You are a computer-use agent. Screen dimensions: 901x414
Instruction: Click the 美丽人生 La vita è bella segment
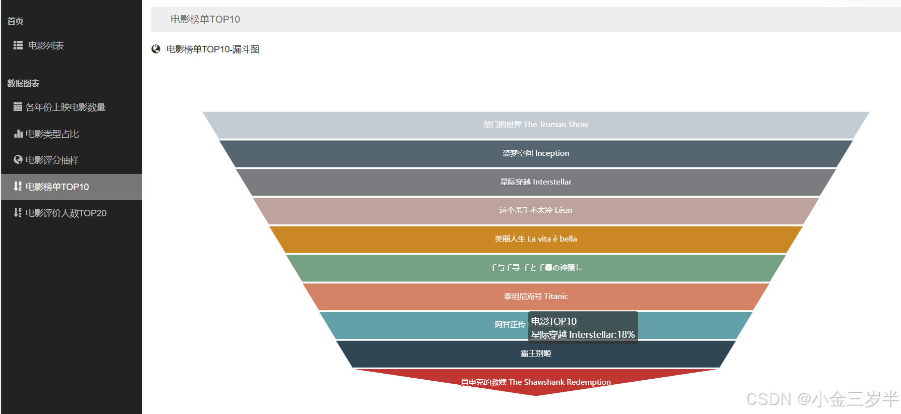tap(536, 239)
